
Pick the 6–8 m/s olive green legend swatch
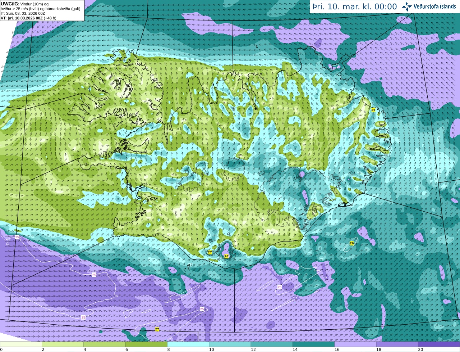tap(146, 344)
